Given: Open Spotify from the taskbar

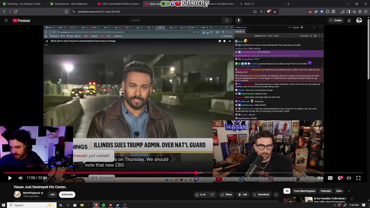Looking at the screenshot, I should 103,205.
